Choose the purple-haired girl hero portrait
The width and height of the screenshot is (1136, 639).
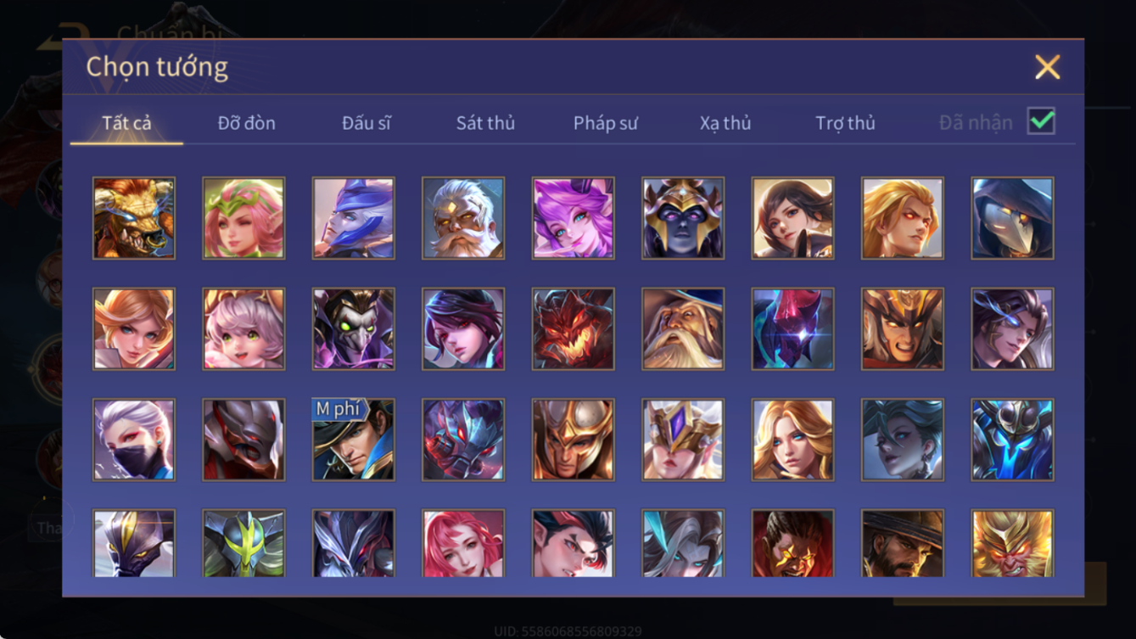click(x=574, y=218)
